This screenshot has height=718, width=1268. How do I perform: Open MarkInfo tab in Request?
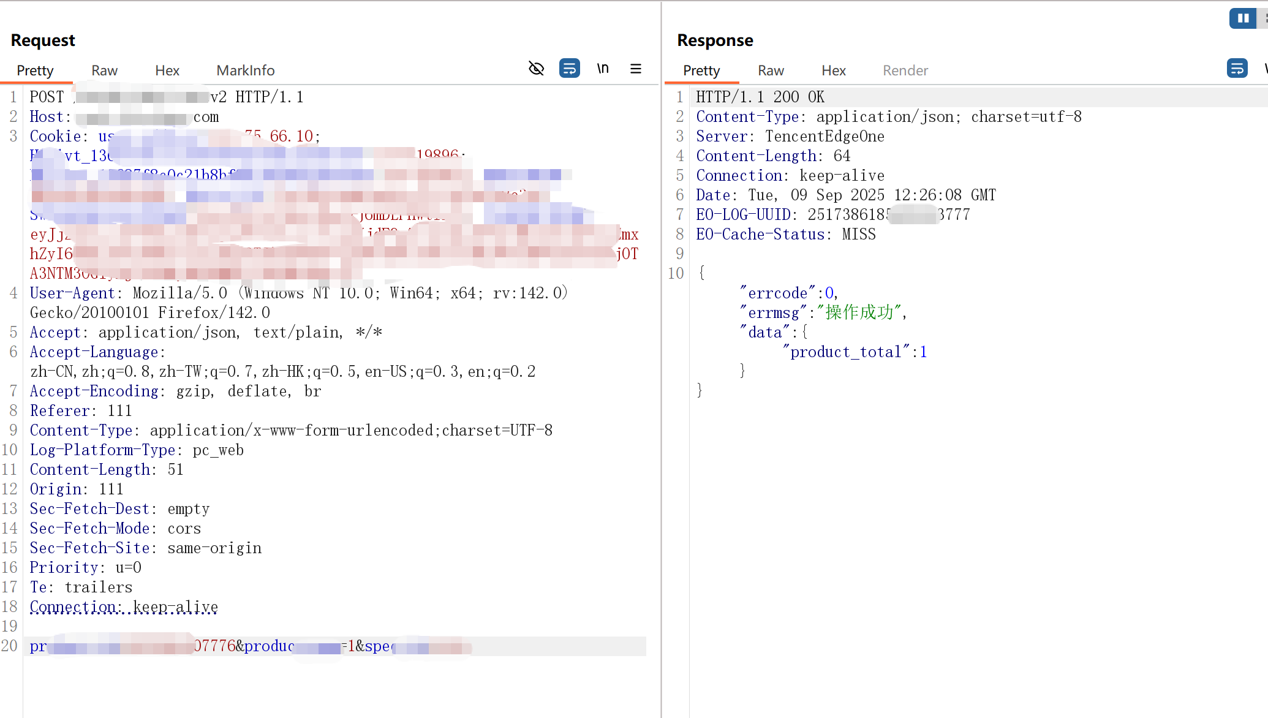point(245,70)
